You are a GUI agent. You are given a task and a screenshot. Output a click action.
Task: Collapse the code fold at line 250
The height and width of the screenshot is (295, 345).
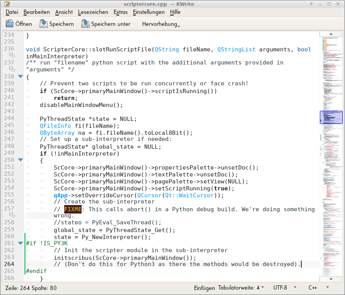(20, 160)
